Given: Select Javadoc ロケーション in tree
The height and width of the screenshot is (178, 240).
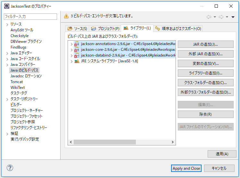Looking at the screenshot, I should click(x=26, y=76).
